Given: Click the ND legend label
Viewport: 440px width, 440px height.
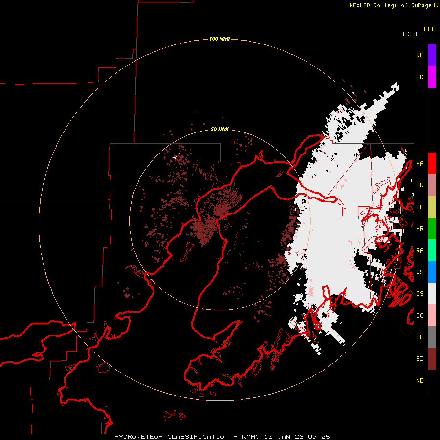Looking at the screenshot, I should tap(419, 381).
